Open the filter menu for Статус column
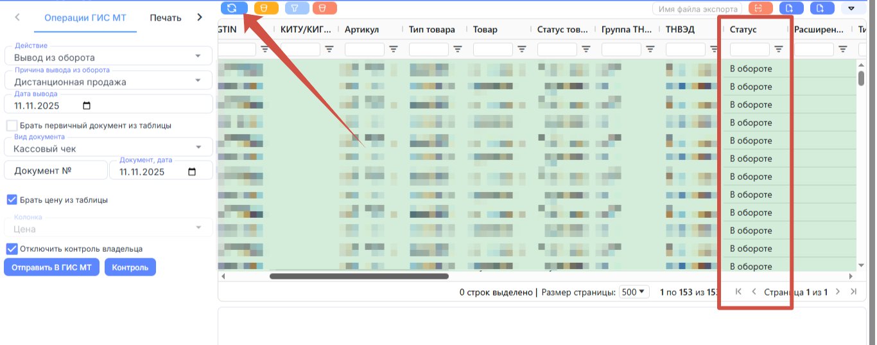This screenshot has width=877, height=345. [779, 49]
